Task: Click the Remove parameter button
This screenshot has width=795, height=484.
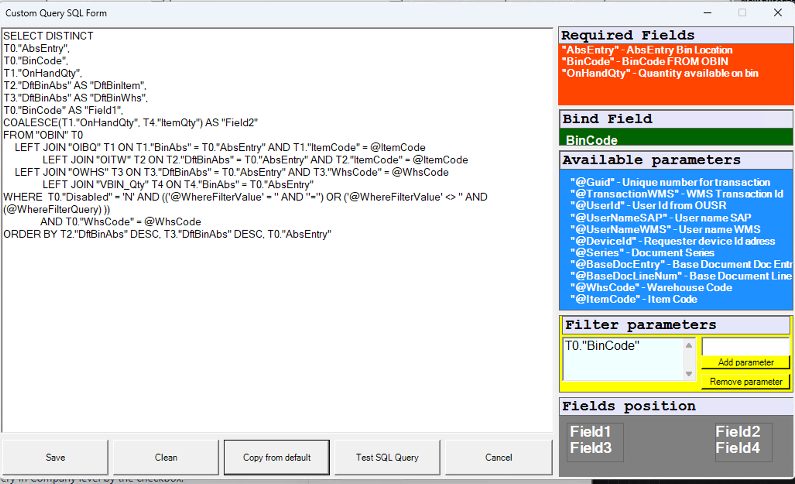Action: [x=745, y=381]
